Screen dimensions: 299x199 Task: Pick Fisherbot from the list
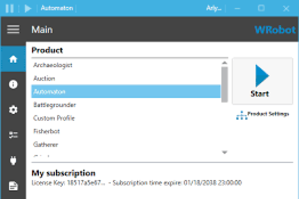click(46, 131)
